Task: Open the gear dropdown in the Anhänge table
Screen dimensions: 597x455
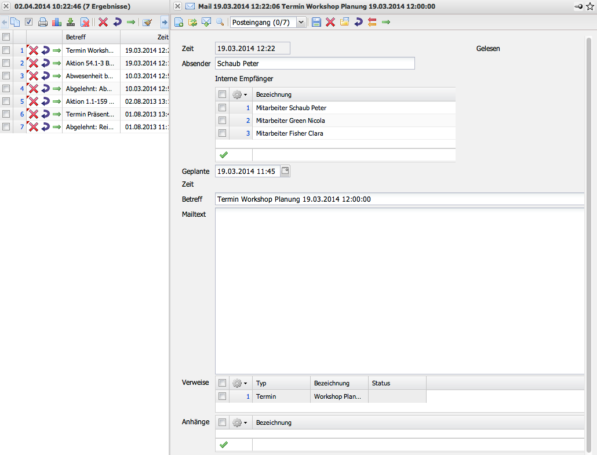Action: click(239, 423)
